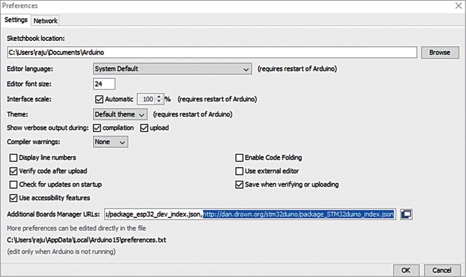Toggle Use accessibility features checkbox

(x=15, y=198)
